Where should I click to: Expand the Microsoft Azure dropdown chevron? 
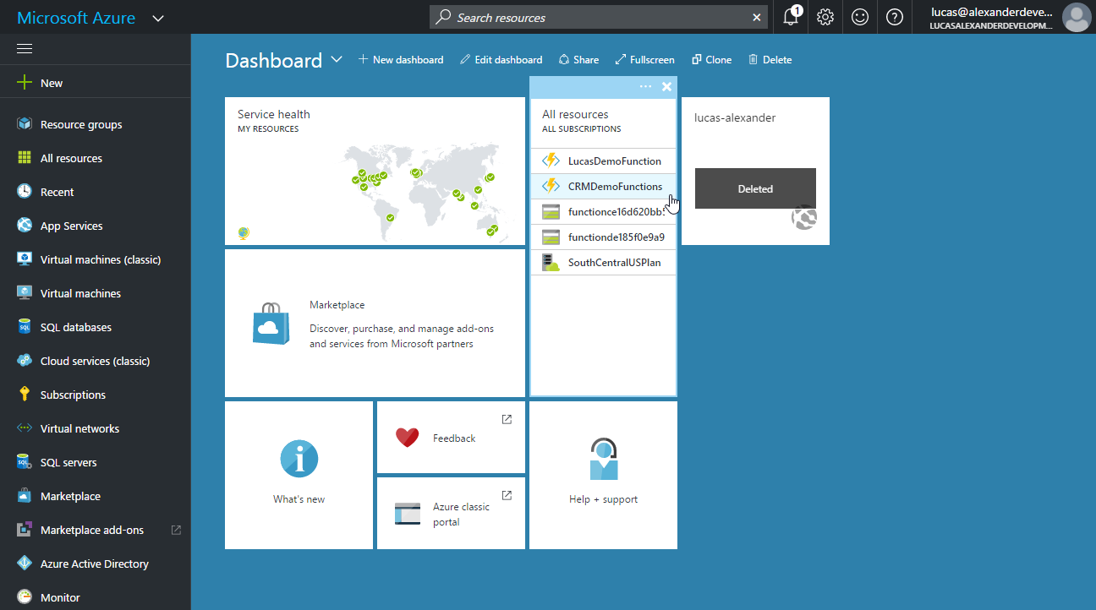pyautogui.click(x=158, y=18)
